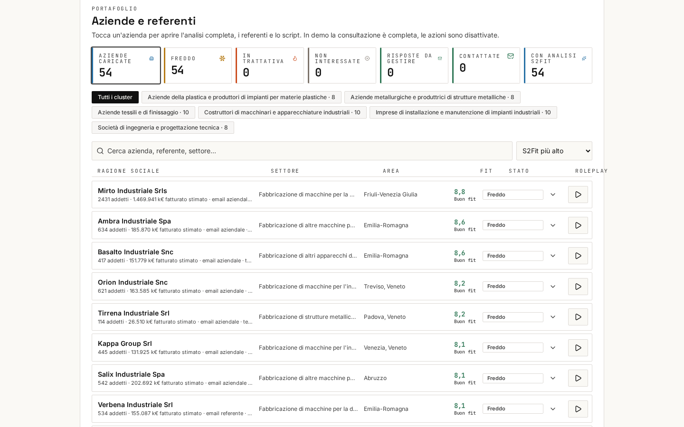This screenshot has height=427, width=684.
Task: Click the Fit column header
Action: (x=486, y=171)
